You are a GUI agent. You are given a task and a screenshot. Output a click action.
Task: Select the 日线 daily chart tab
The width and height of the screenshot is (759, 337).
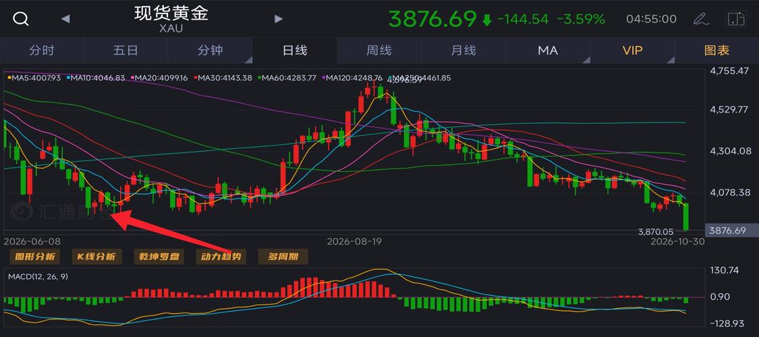click(295, 51)
